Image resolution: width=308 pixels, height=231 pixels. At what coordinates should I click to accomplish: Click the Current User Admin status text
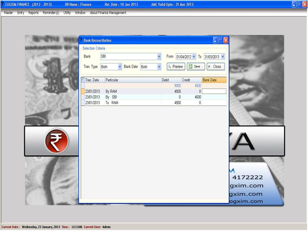[97, 227]
